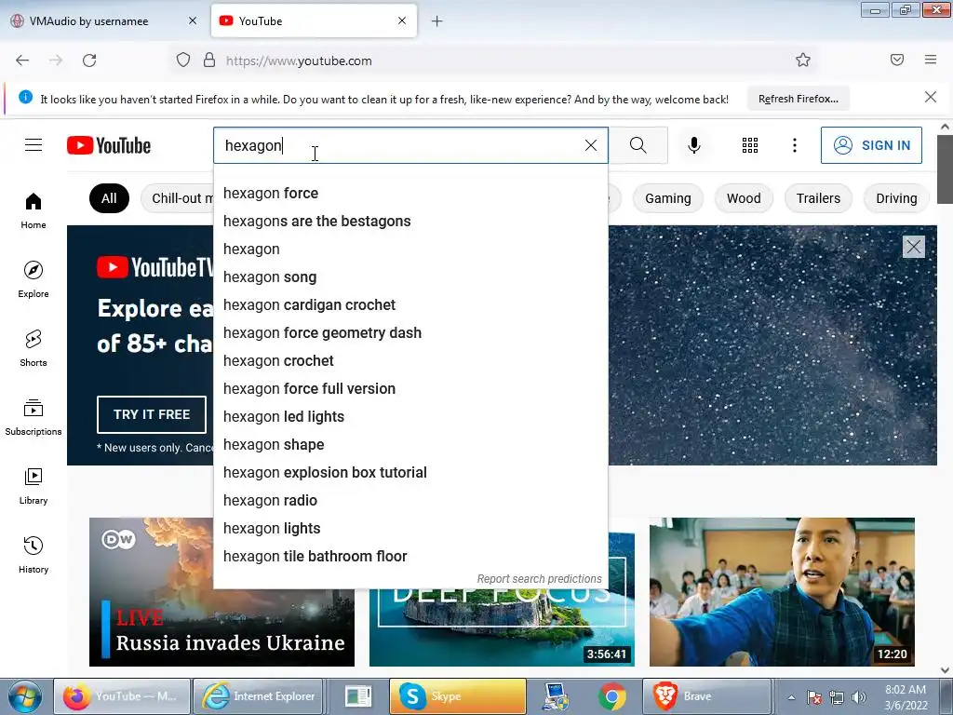Go to Home in the sidebar
This screenshot has width=953, height=715.
pos(34,211)
